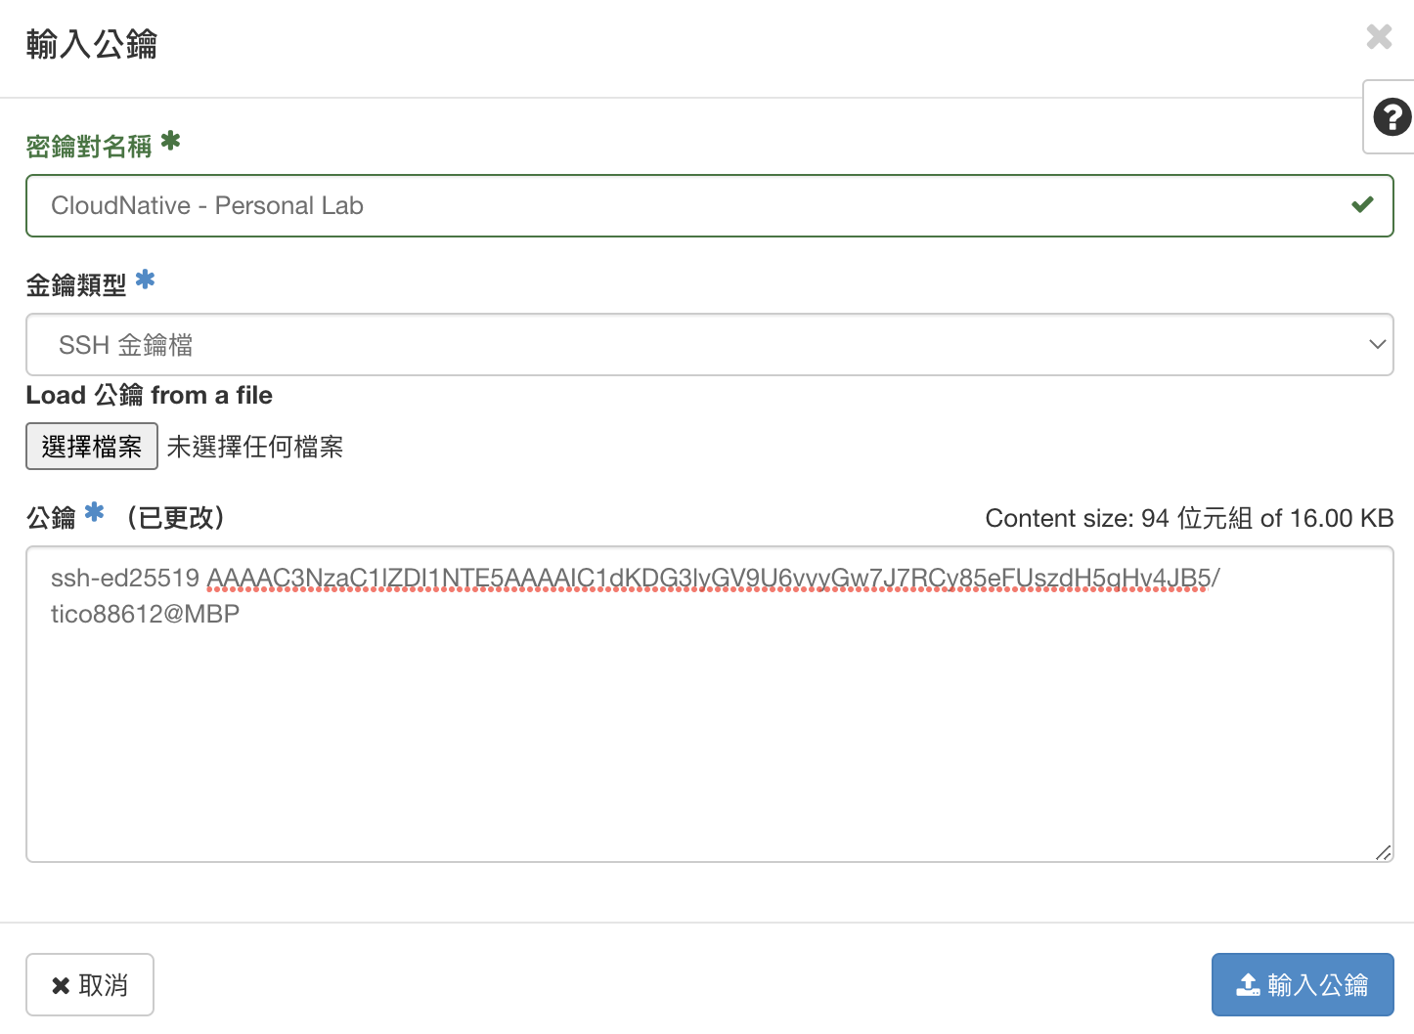1414x1034 pixels.
Task: Open the SSH 金鑰檔 key type selector
Action: pyautogui.click(x=685, y=344)
